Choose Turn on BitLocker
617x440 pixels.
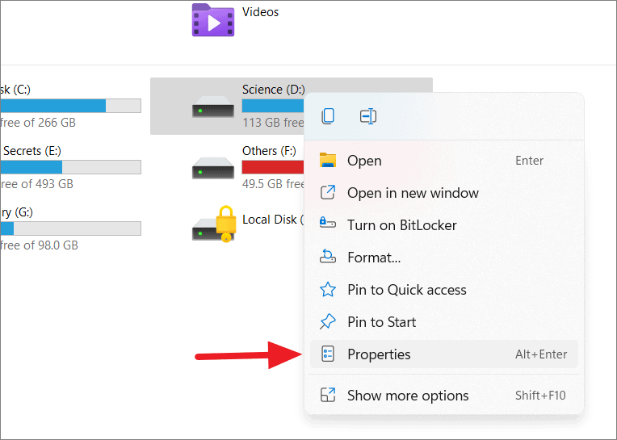click(x=401, y=225)
